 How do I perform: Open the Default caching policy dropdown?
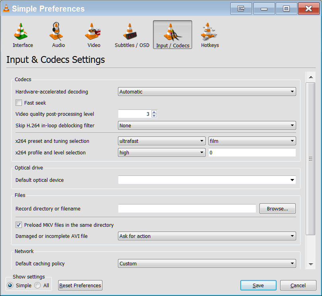click(207, 263)
